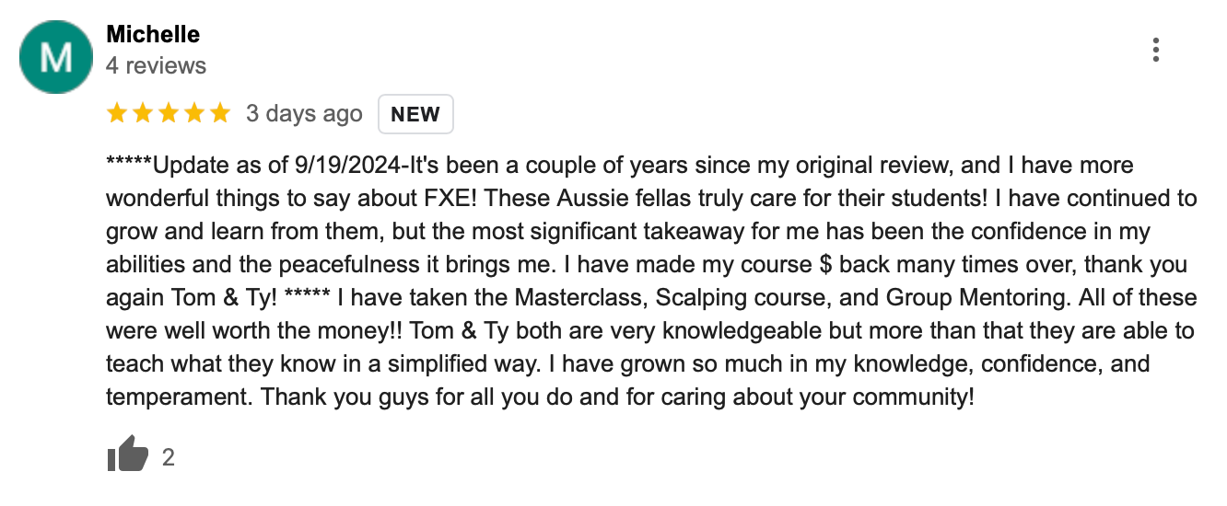The width and height of the screenshot is (1227, 506).
Task: Click the "$" symbol in review text
Action: click(x=825, y=266)
